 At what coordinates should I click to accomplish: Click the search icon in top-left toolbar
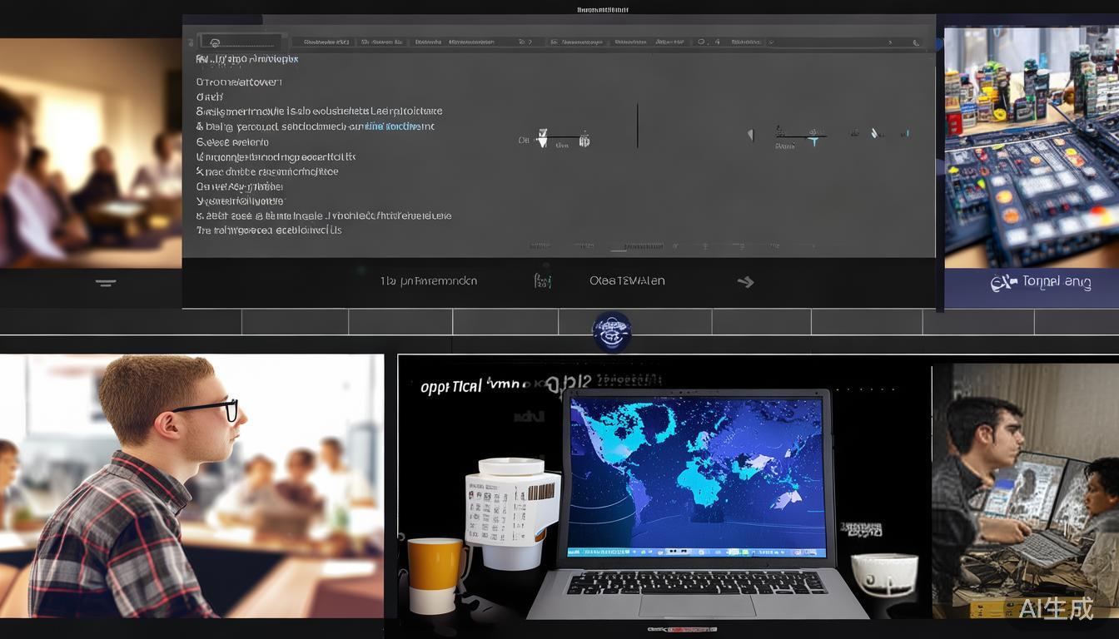pos(215,42)
